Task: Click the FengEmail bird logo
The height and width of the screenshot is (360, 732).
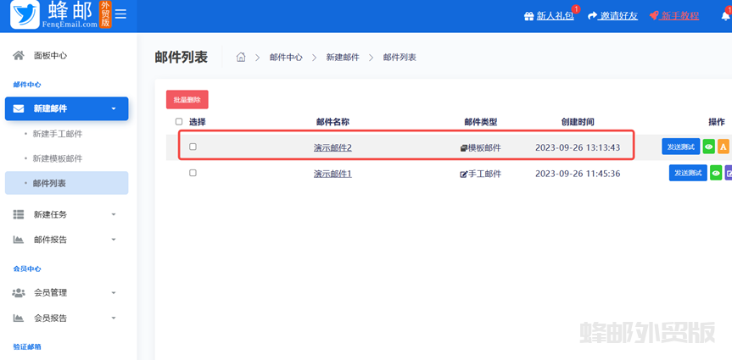Action: 25,15
